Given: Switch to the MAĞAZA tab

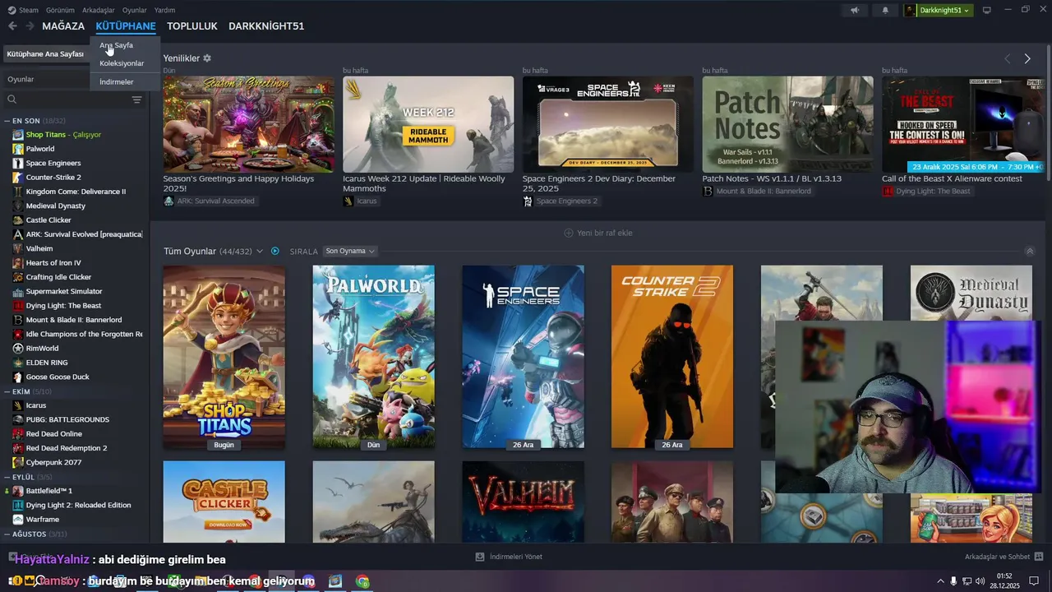Looking at the screenshot, I should pyautogui.click(x=63, y=26).
